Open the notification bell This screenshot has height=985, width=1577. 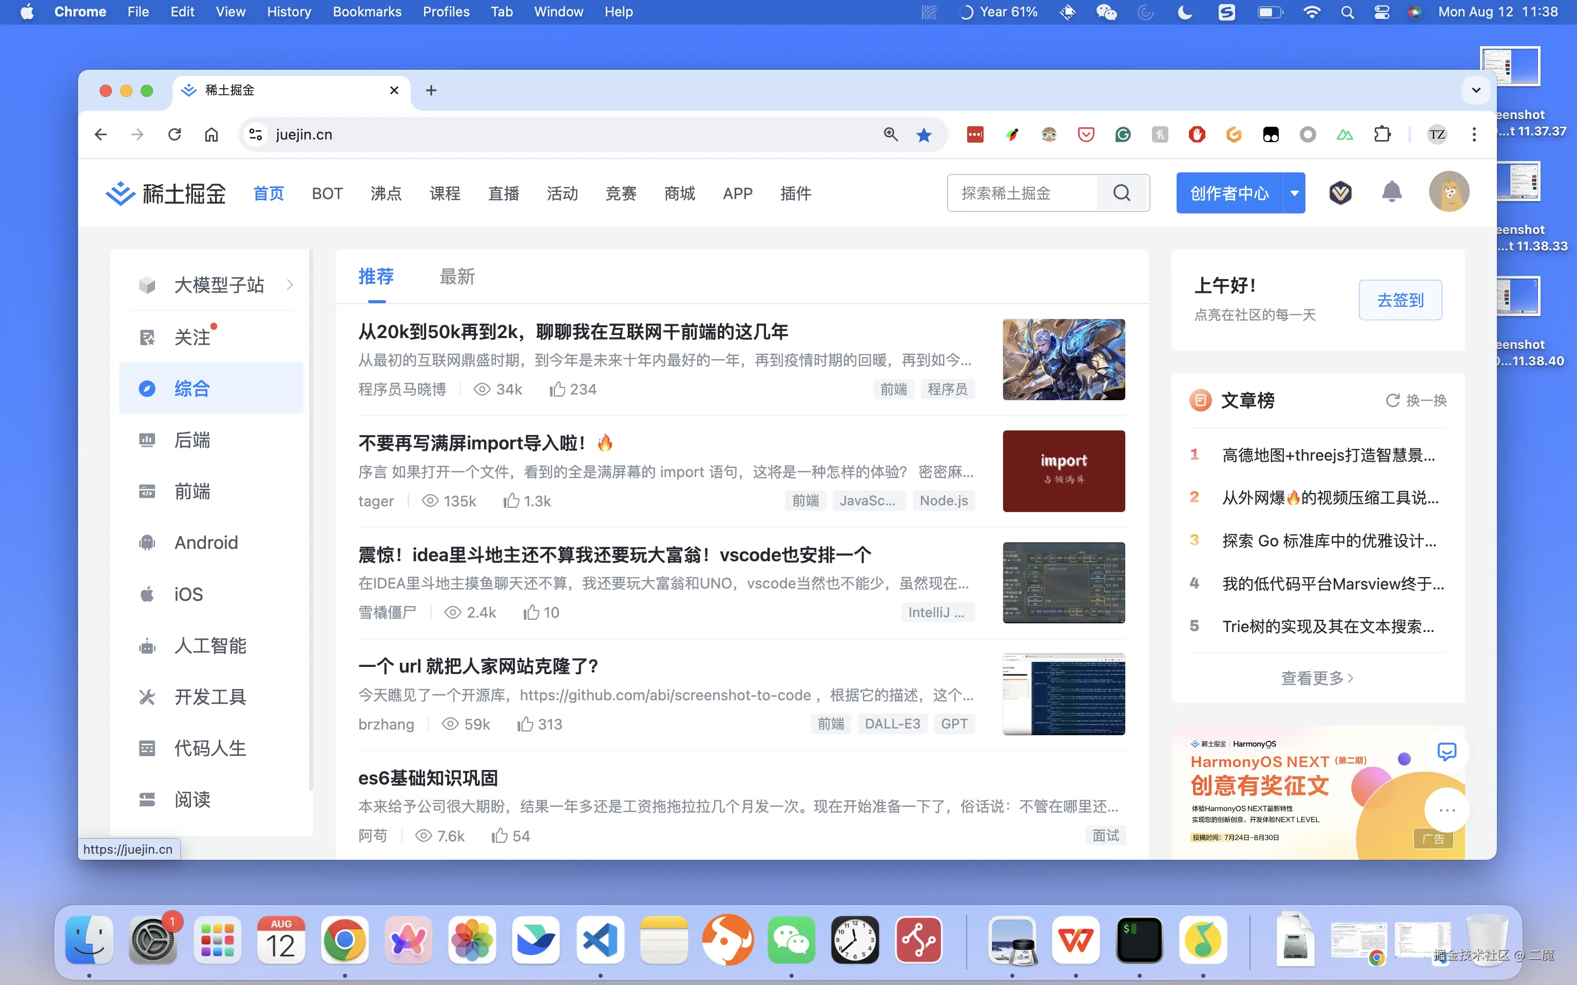[x=1391, y=192]
